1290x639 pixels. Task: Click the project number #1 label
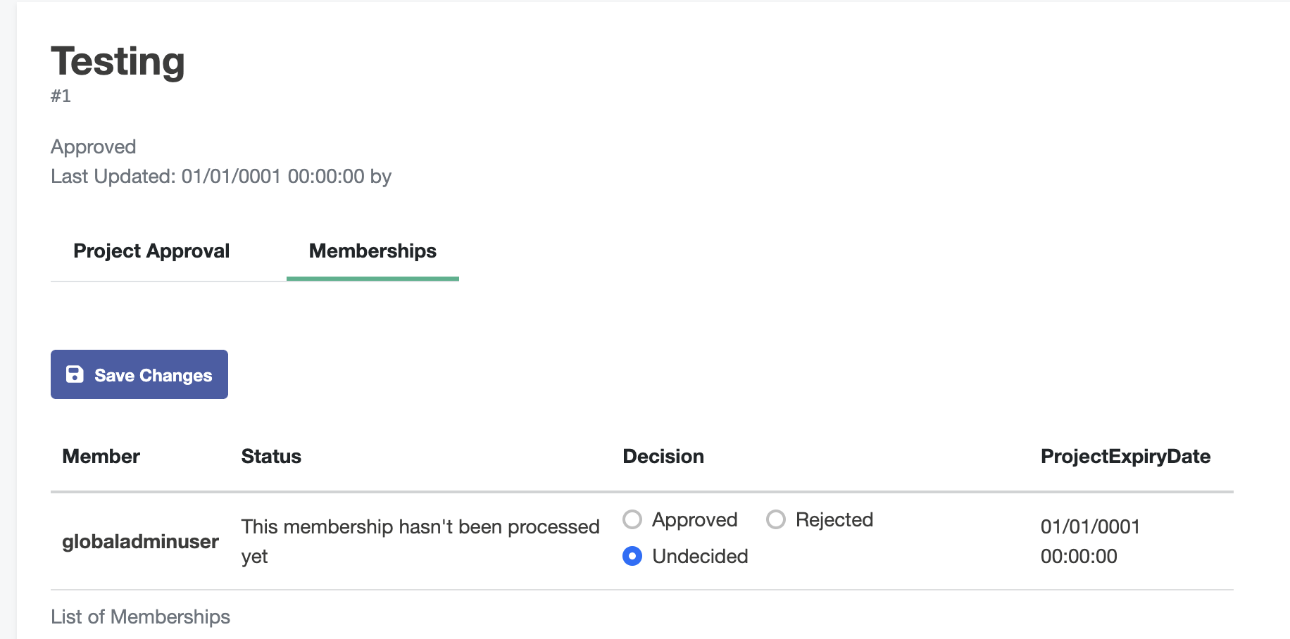pyautogui.click(x=61, y=96)
